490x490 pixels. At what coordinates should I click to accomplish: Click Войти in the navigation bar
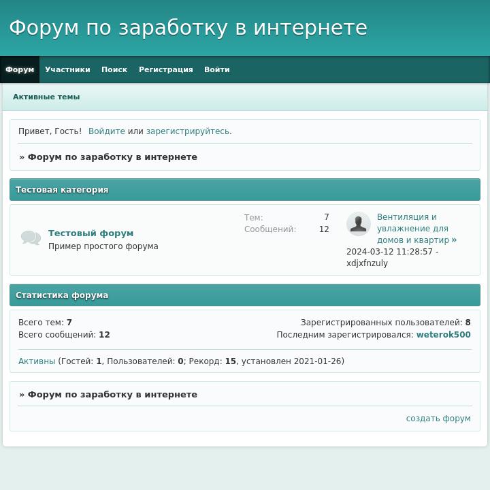pos(216,69)
